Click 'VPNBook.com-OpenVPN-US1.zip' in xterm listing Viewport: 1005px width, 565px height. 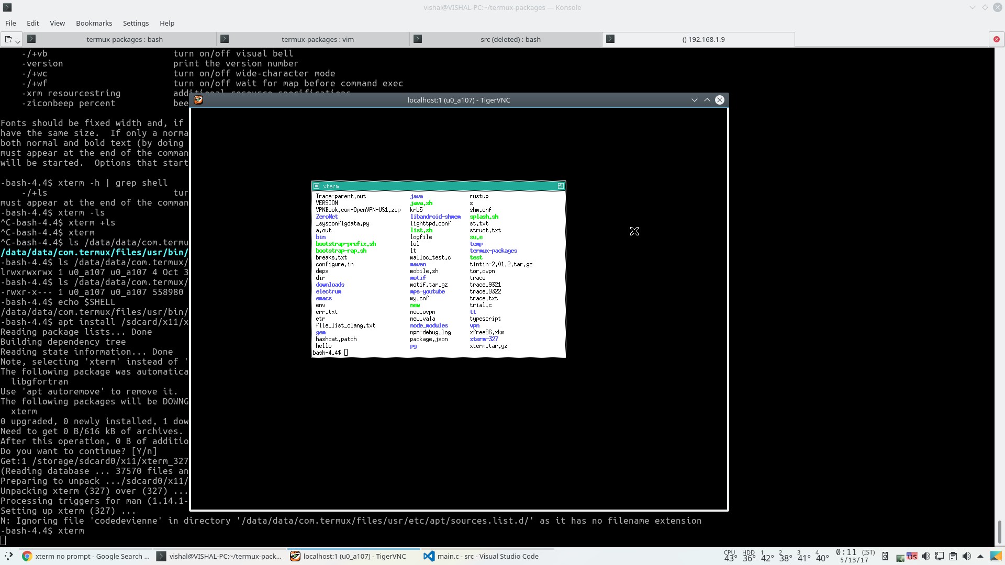click(x=358, y=210)
